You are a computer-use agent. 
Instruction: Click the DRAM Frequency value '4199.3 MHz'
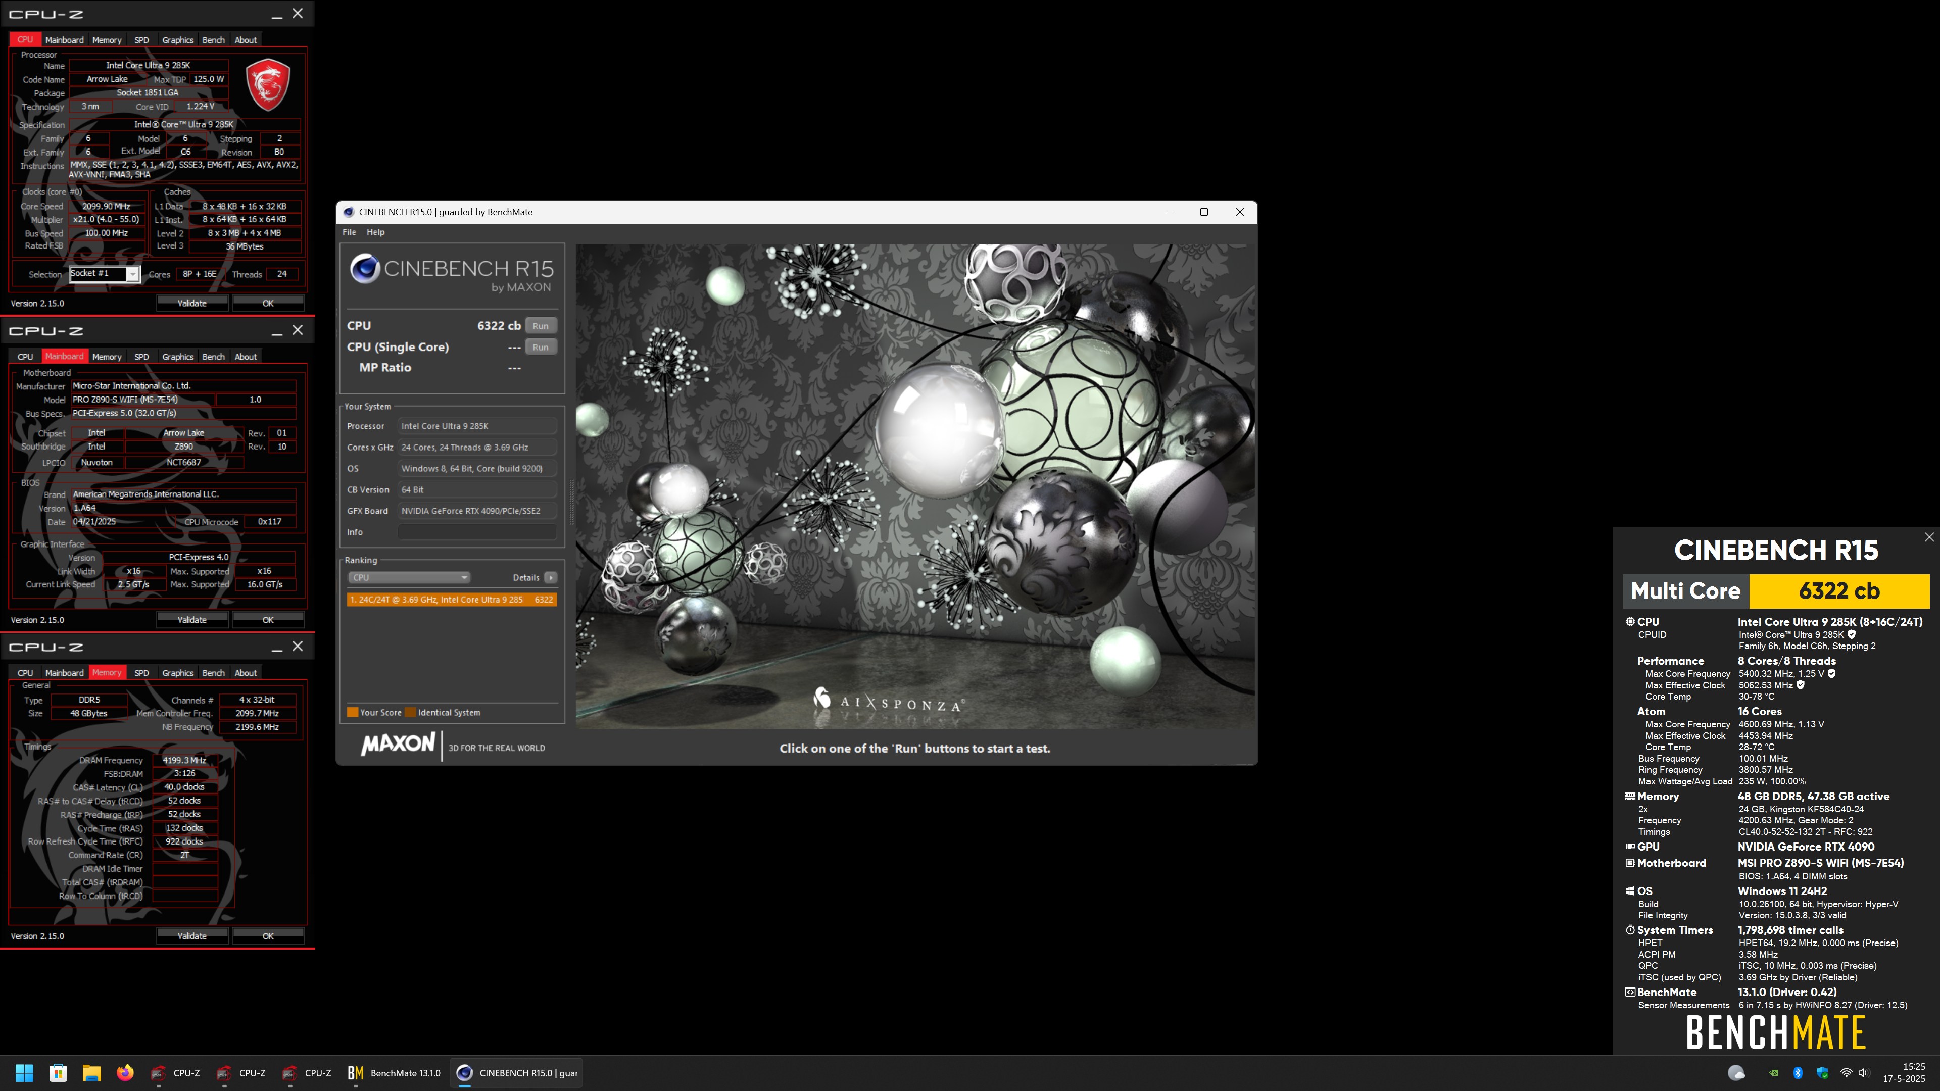point(184,761)
